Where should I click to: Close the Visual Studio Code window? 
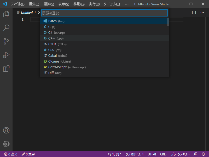[203, 4]
